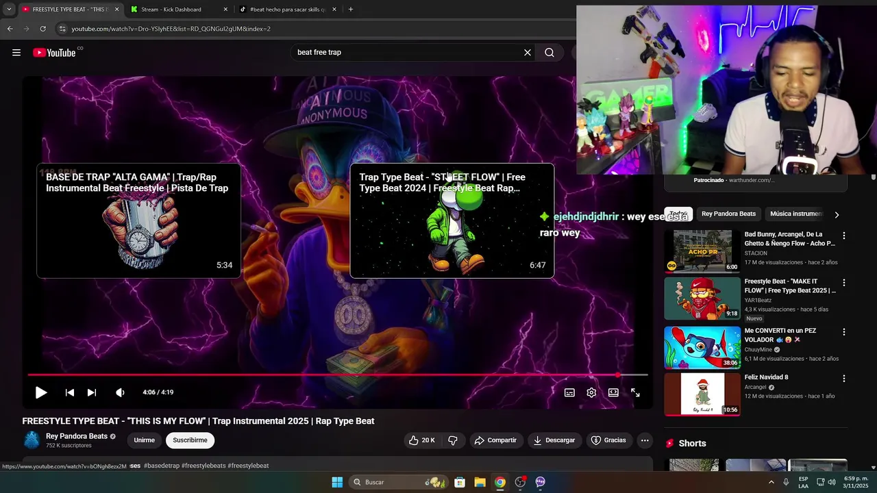877x493 pixels.
Task: Play the paused video
Action: coord(41,392)
